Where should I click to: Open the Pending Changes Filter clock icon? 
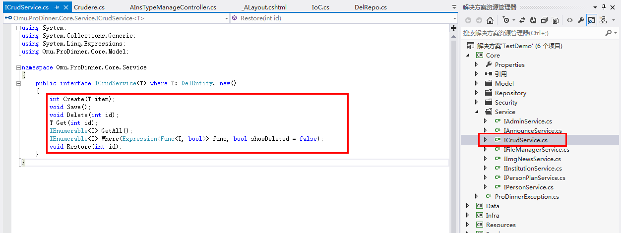505,20
